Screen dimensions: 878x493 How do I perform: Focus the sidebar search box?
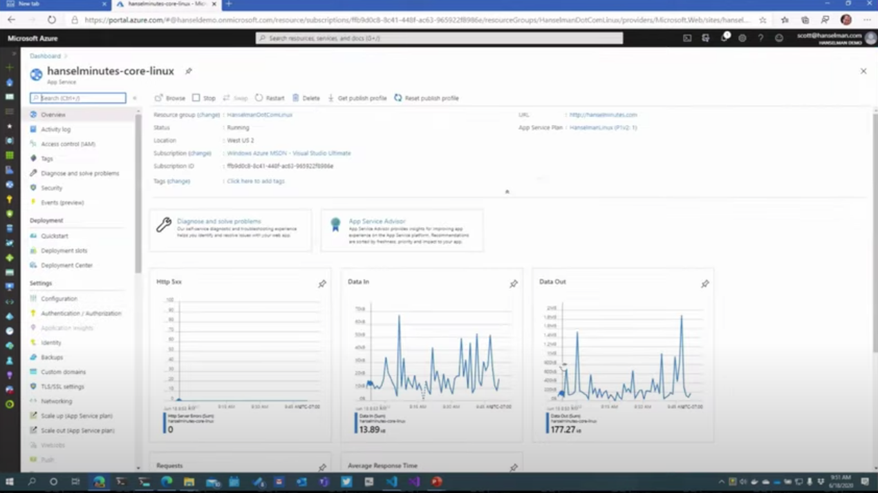click(78, 98)
